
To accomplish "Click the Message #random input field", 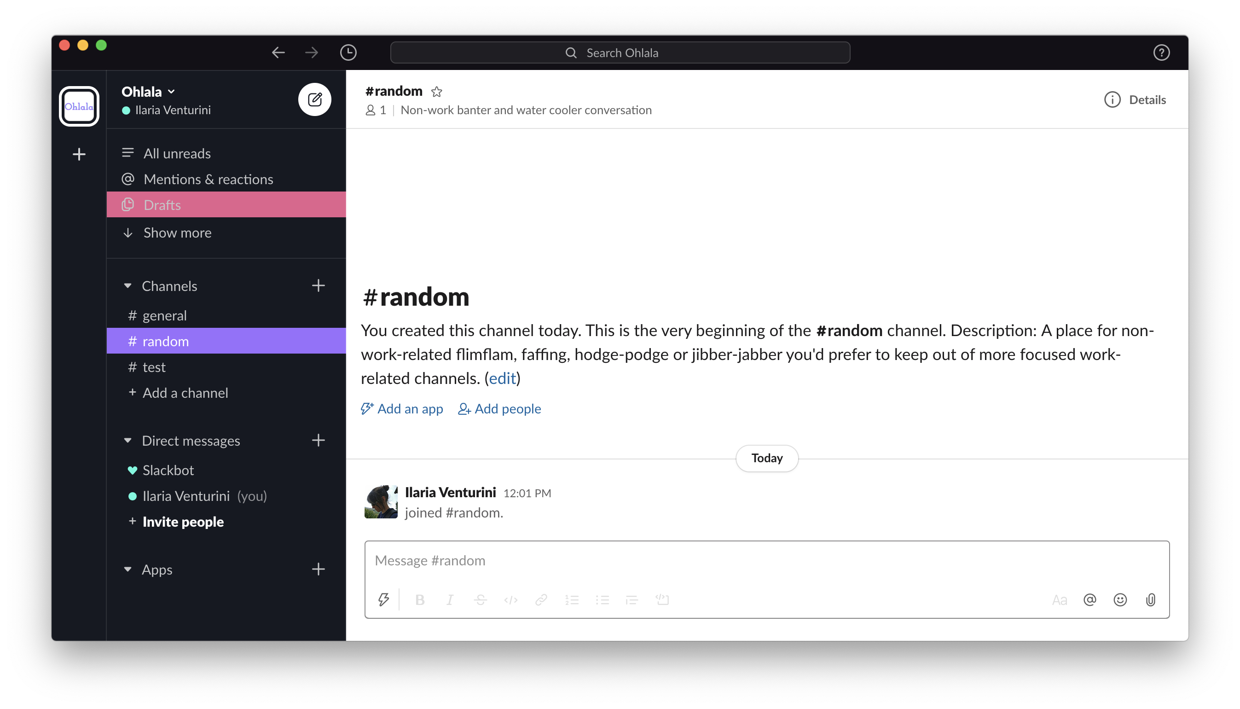I will point(767,560).
